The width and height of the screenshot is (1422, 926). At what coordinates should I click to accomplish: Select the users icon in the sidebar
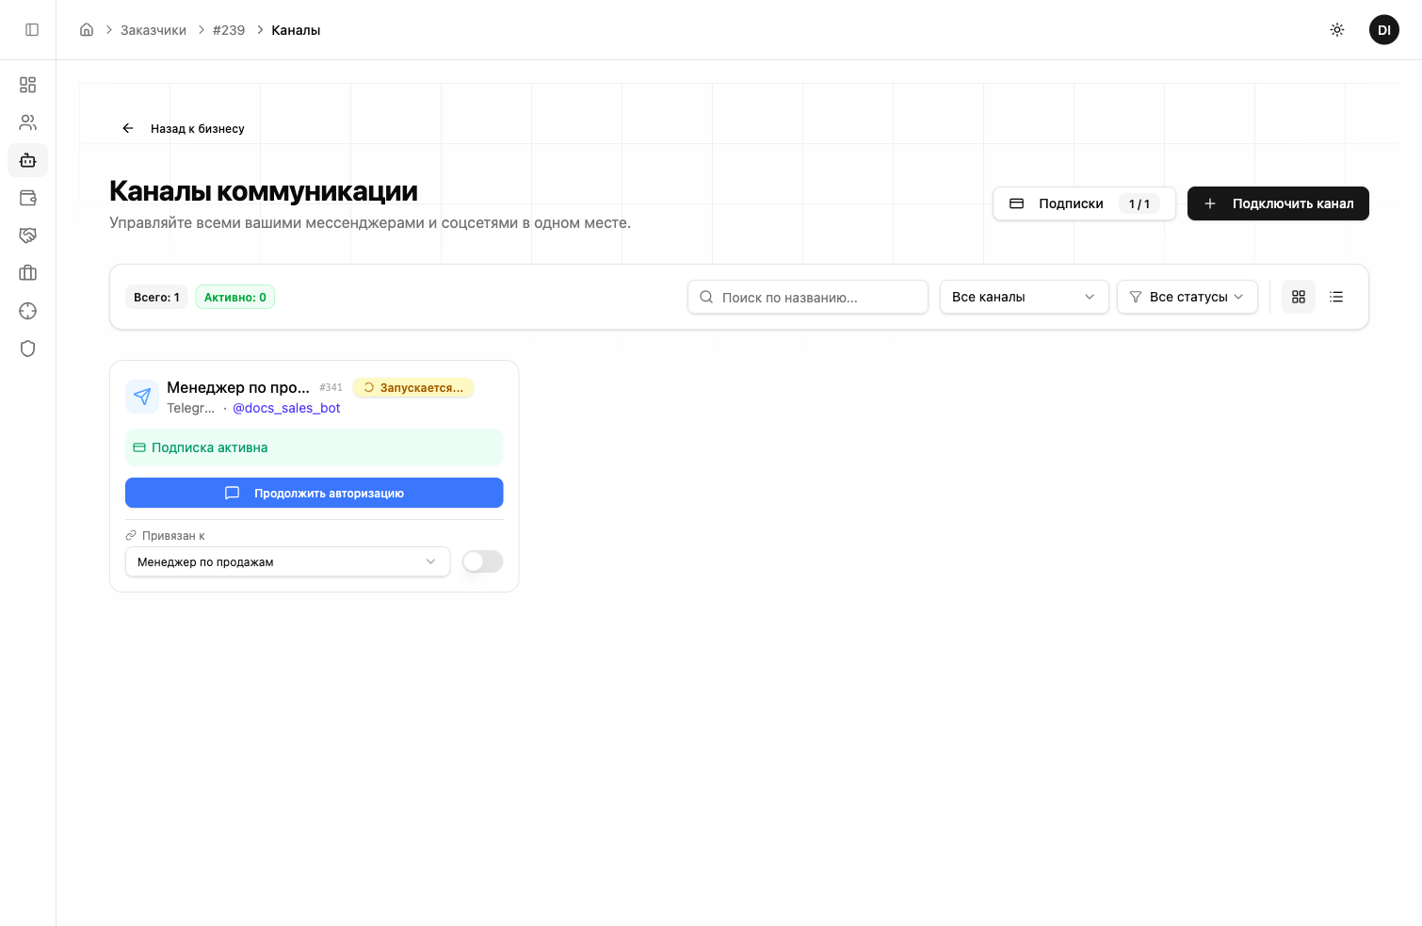(x=27, y=122)
